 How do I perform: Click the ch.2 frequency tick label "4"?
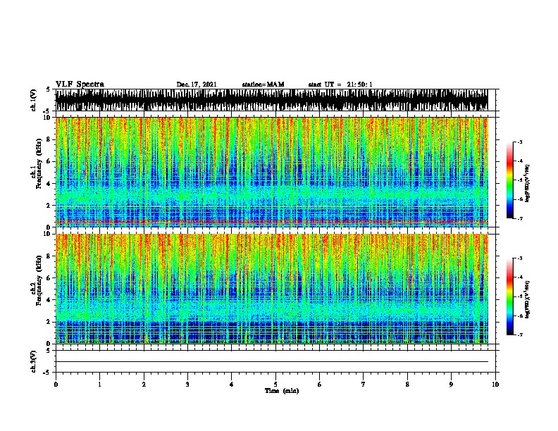[49, 300]
